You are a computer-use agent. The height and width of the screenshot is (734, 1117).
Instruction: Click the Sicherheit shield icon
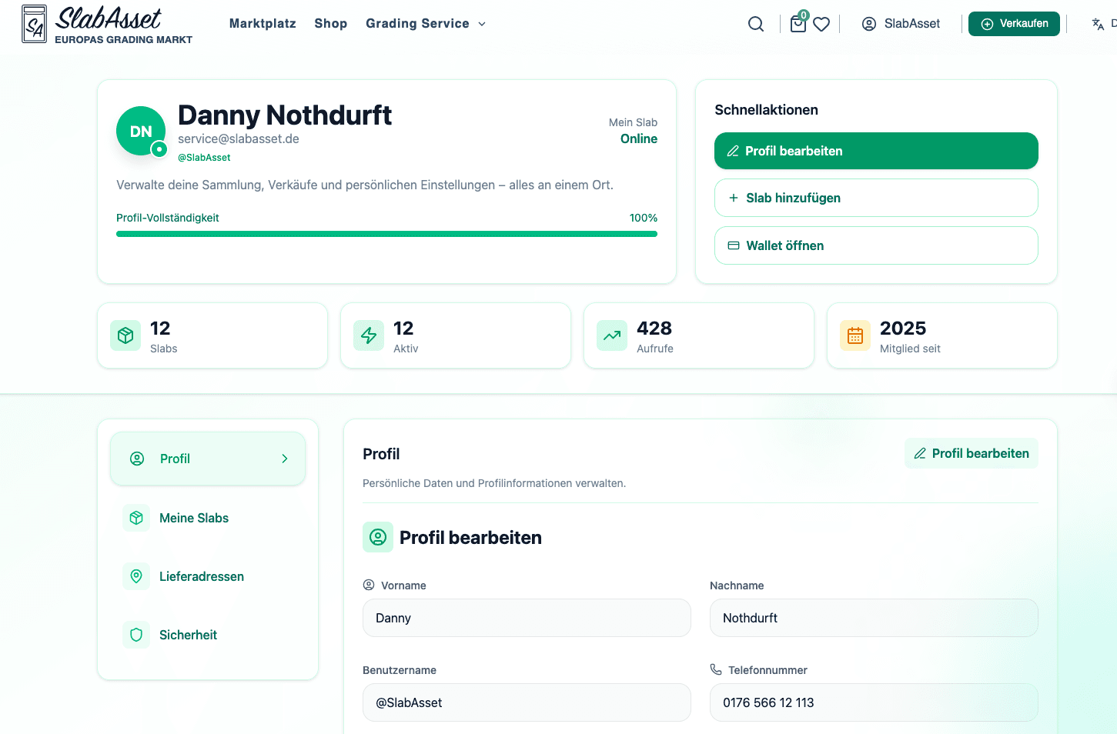[136, 635]
